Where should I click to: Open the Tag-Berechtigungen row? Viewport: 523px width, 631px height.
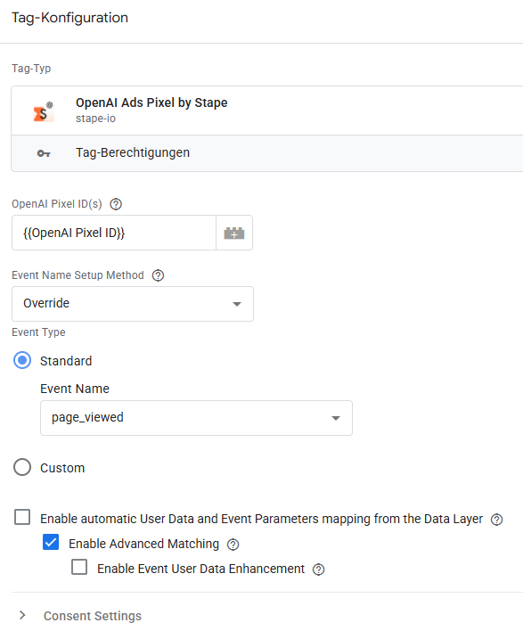(x=267, y=153)
